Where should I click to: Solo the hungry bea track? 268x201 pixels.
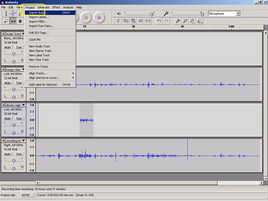[19, 83]
